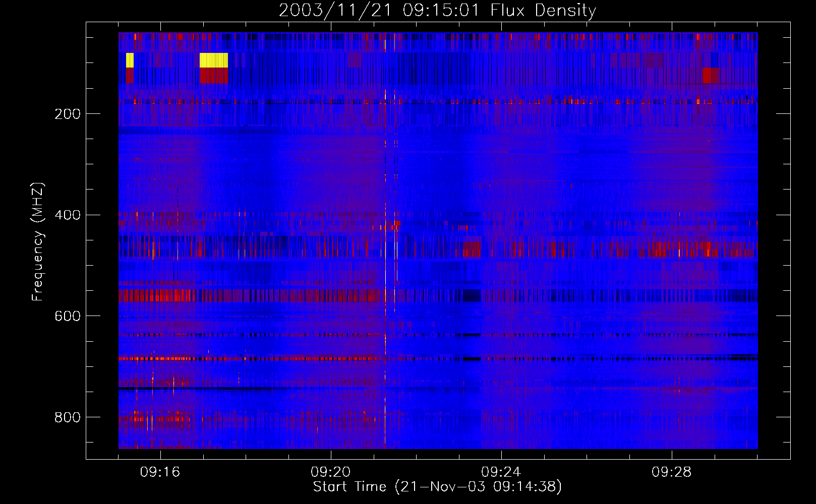The image size is (816, 504).
Task: Click the 'Frequency (MHZ)' axis label
Action: tap(38, 241)
